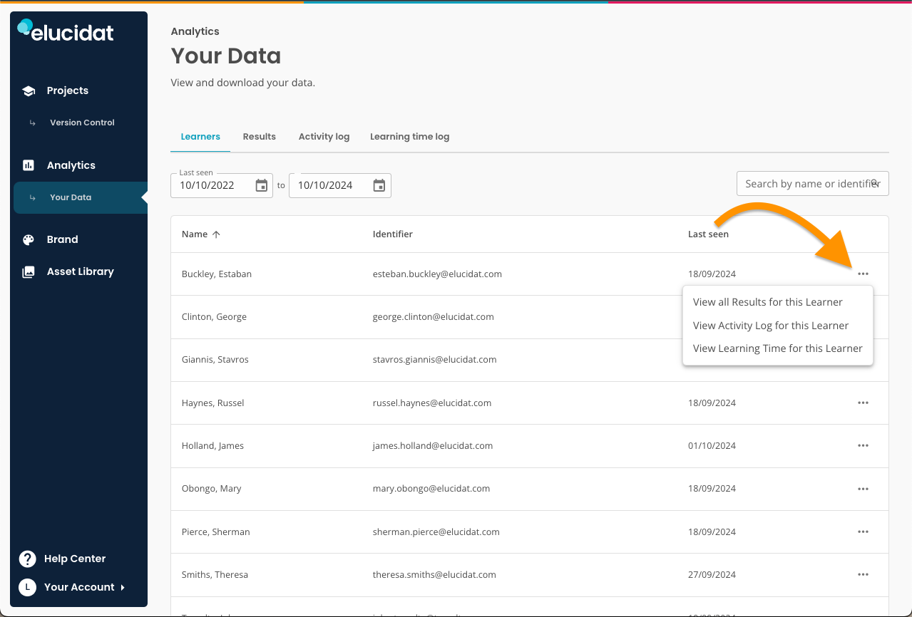Image resolution: width=912 pixels, height=617 pixels.
Task: Click the 27/09/2024 last seen date
Action: point(712,574)
